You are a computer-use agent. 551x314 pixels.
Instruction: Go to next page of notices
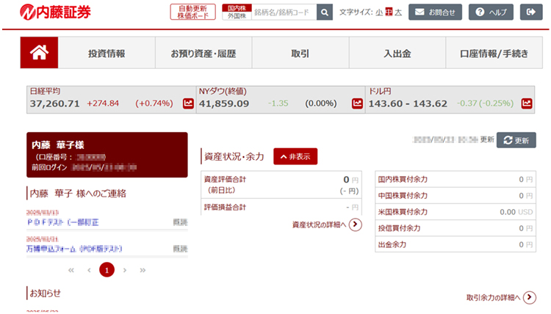pos(125,270)
